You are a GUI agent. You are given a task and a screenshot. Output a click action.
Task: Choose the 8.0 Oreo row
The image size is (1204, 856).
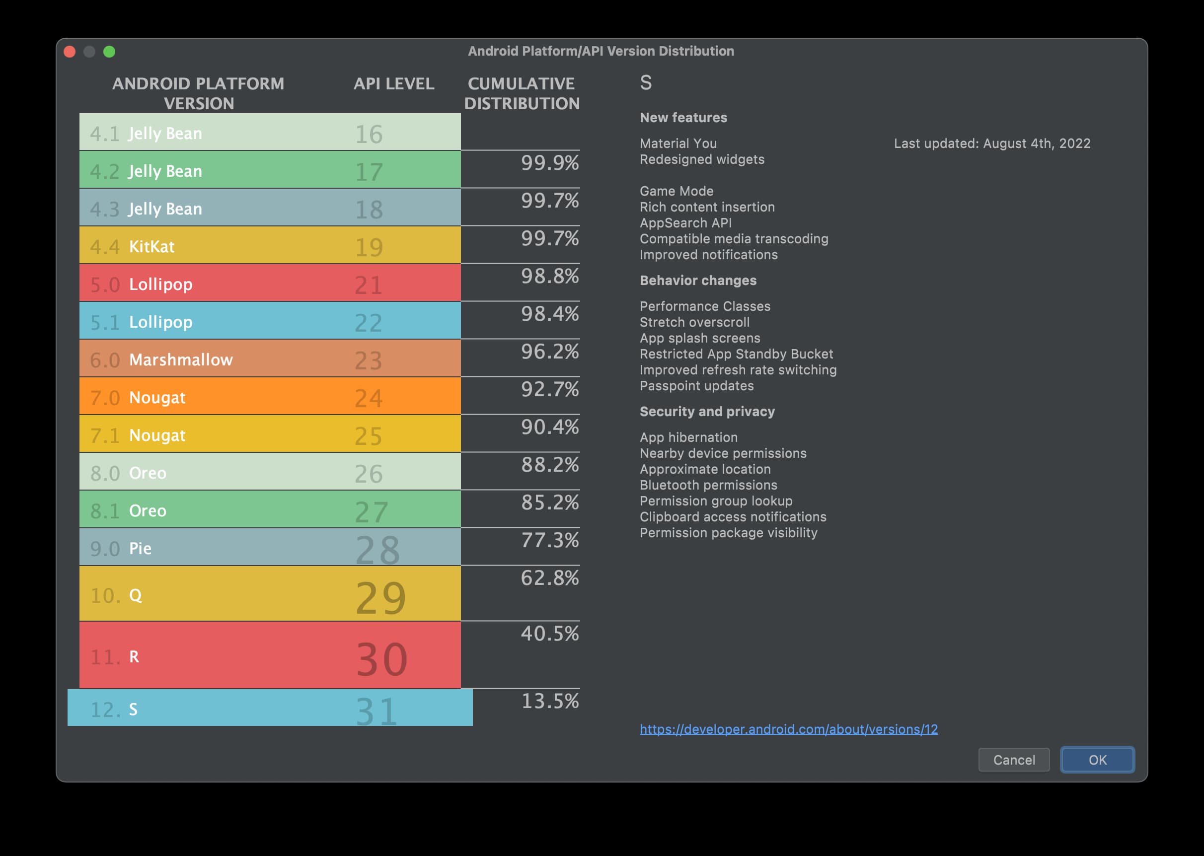click(x=269, y=472)
